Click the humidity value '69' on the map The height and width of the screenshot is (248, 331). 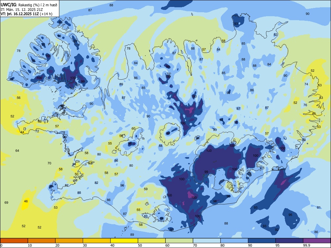[x=6, y=202]
